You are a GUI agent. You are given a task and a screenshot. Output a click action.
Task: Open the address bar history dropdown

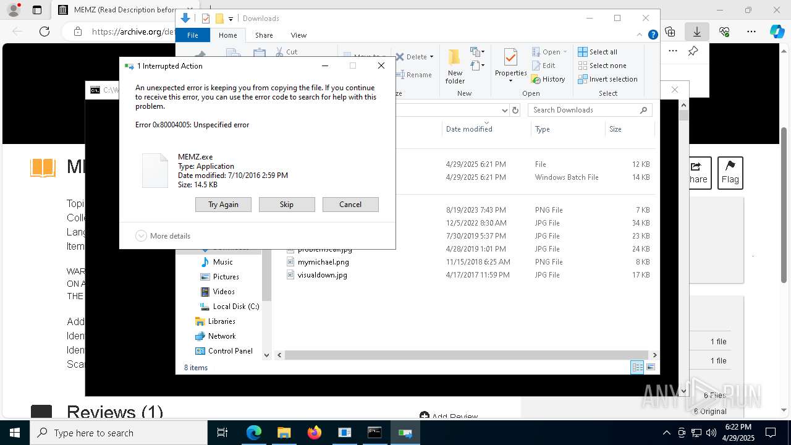[x=504, y=110]
